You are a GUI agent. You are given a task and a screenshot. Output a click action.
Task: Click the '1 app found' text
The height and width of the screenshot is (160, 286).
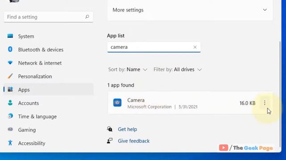pyautogui.click(x=121, y=85)
